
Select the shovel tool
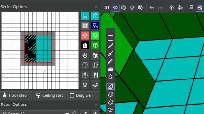[x=111, y=54]
